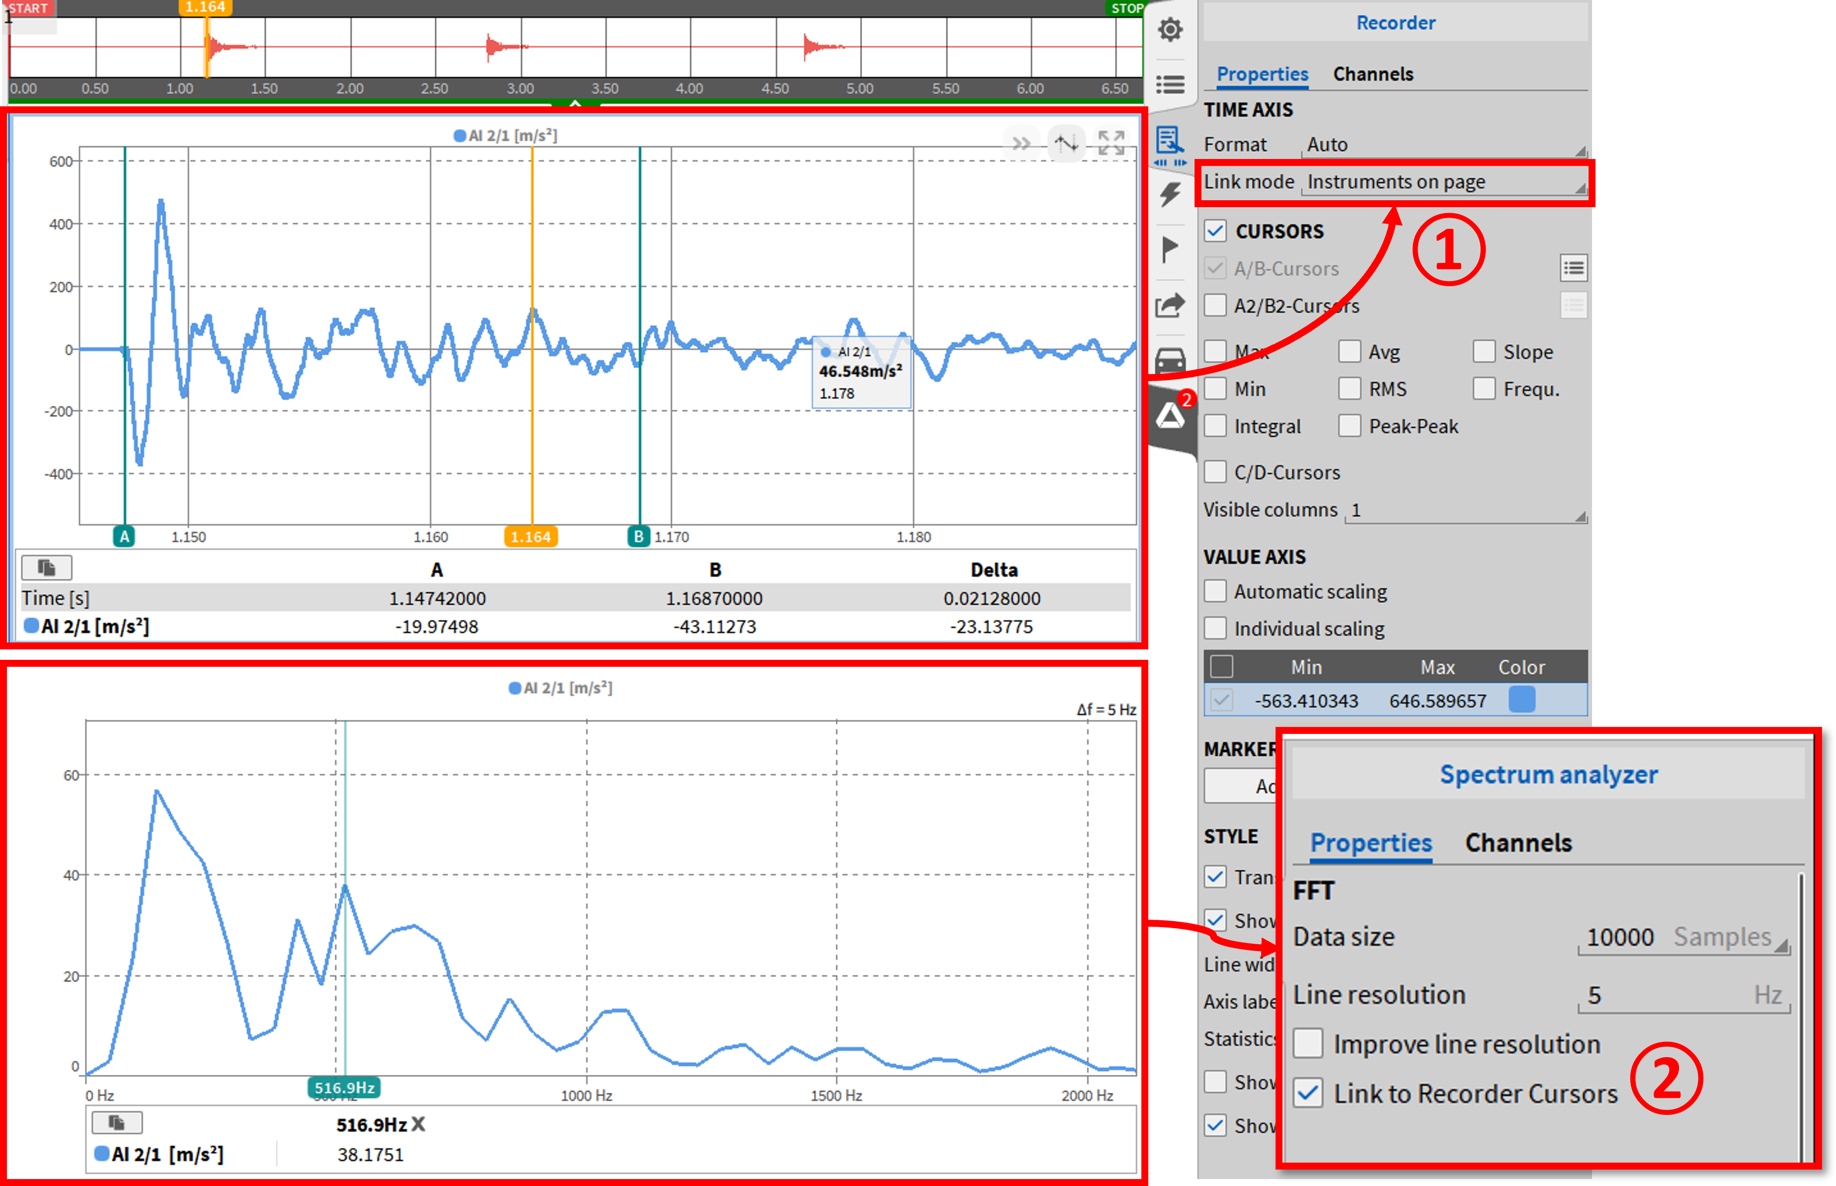Click the copy cursor table icon

click(47, 567)
